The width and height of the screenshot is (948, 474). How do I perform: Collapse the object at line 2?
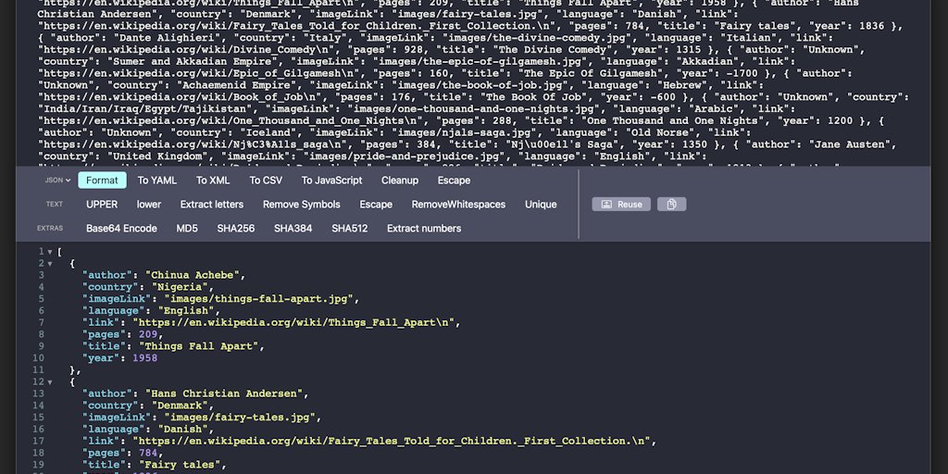pyautogui.click(x=50, y=264)
